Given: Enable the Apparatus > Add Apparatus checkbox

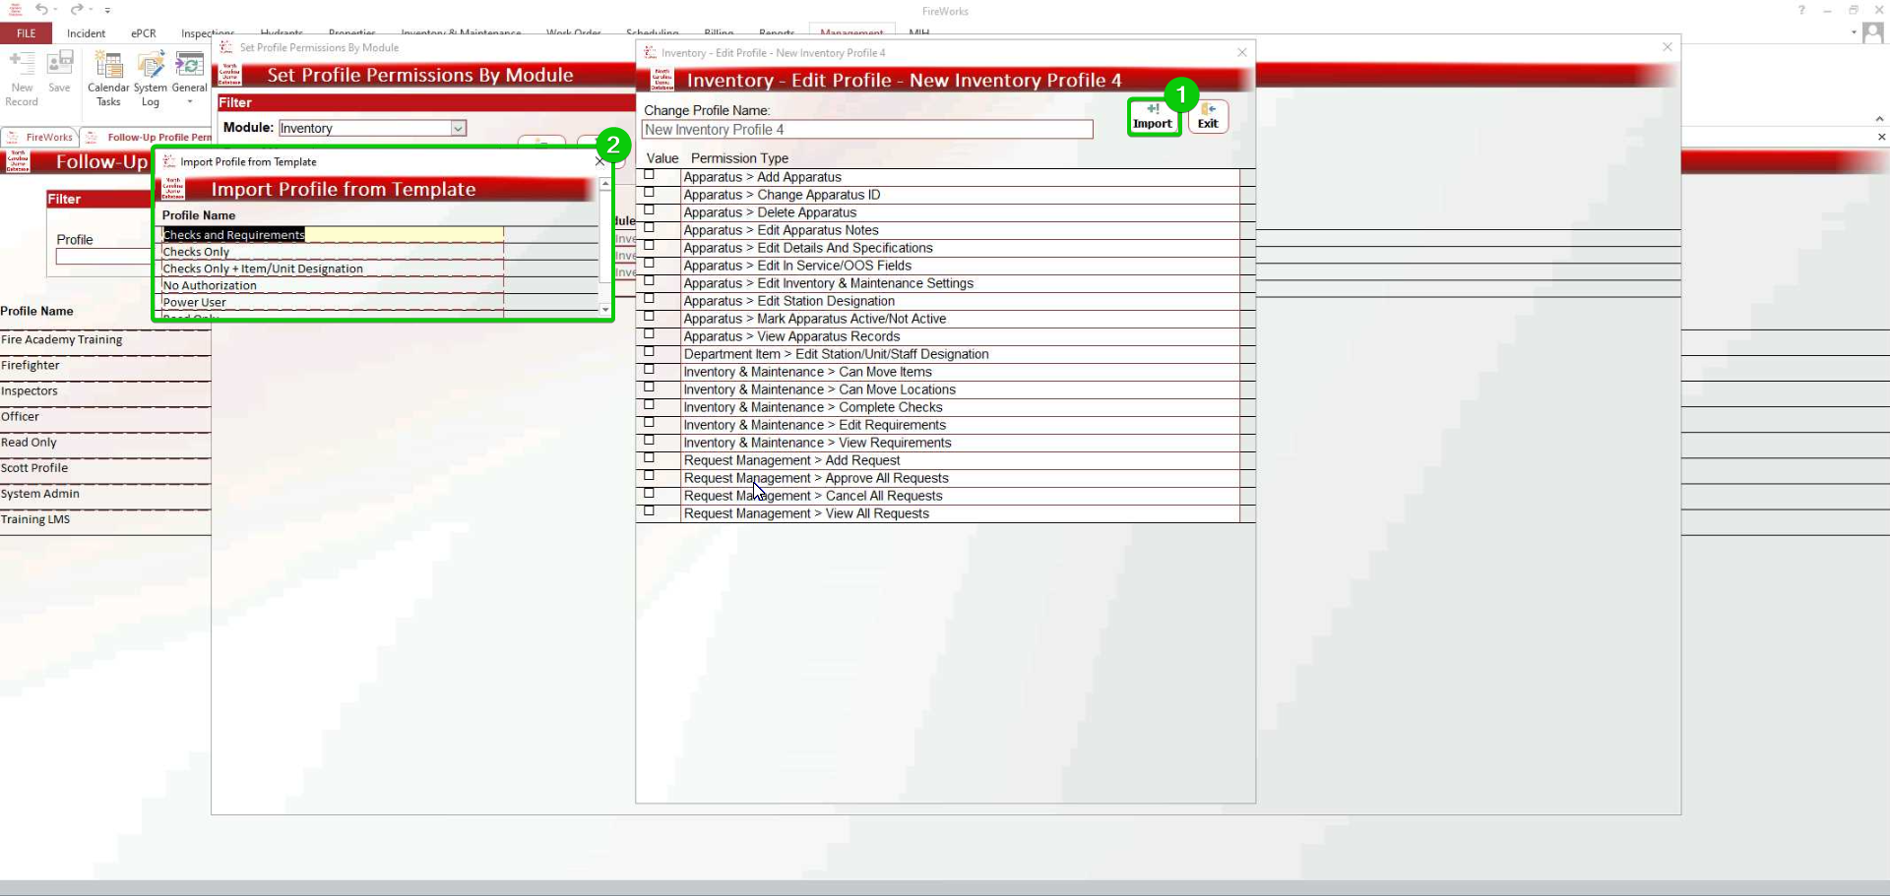Looking at the screenshot, I should tap(649, 176).
